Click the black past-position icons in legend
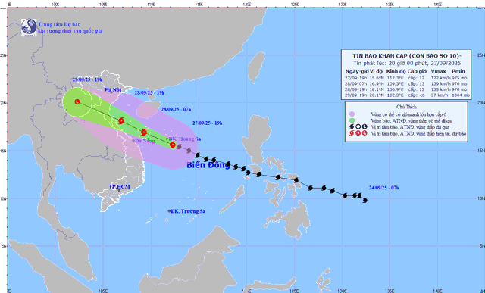Image resolution: width=485 pixels, height=293 pixels. click(358, 127)
